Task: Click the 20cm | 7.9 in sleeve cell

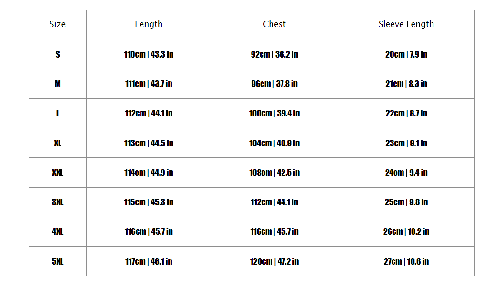Action: (x=406, y=54)
